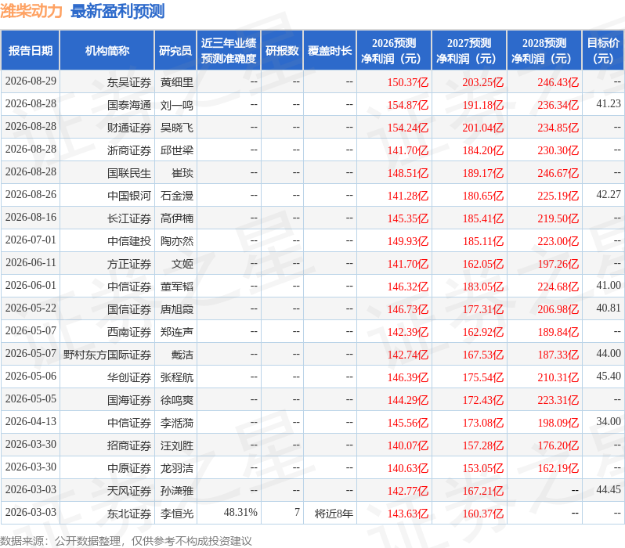Click the 目标价 column header

(x=603, y=51)
